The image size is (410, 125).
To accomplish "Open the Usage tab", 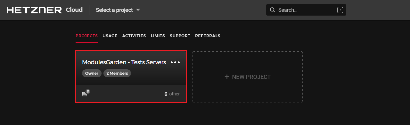I will 110,36.
